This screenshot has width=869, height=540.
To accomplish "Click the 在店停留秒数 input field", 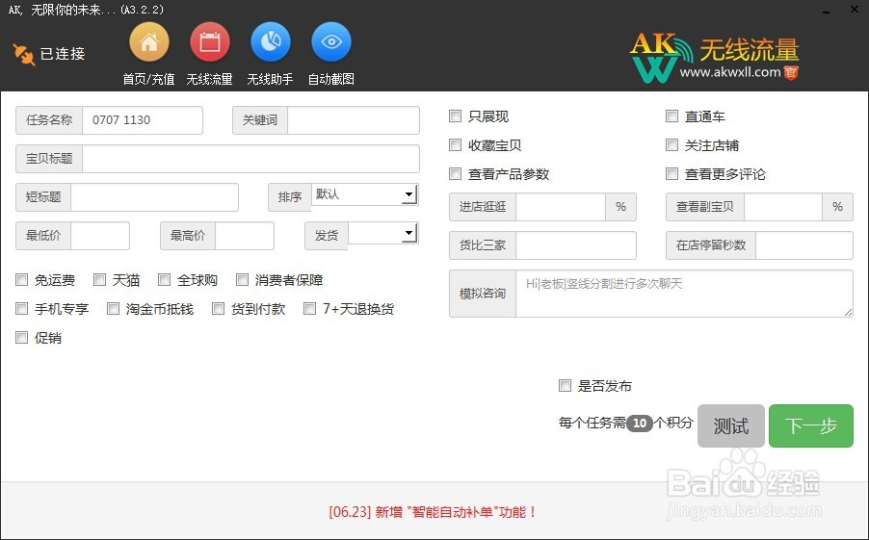I will (x=804, y=245).
